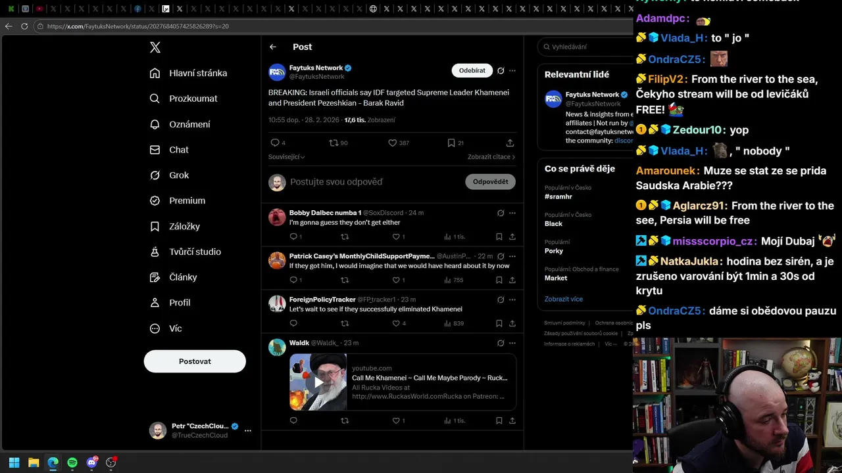
Task: Share the main post
Action: [x=510, y=143]
